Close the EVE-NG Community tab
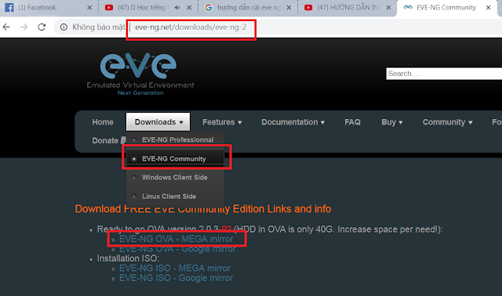The width and height of the screenshot is (502, 296). 488,8
